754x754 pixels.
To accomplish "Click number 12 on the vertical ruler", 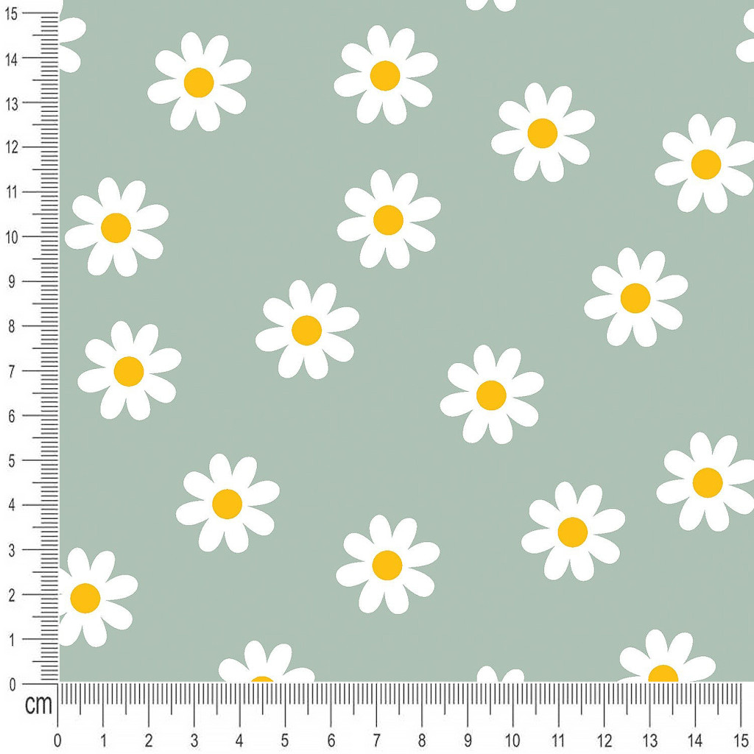I will [10, 148].
